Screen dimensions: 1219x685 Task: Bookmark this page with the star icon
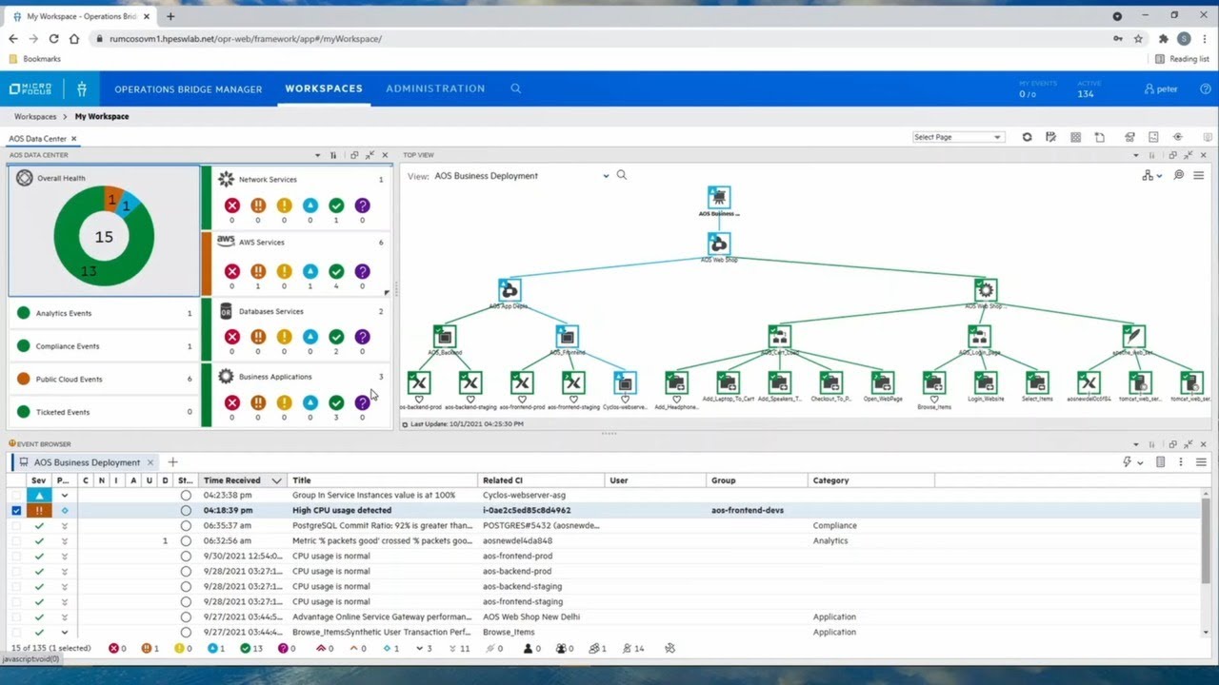pos(1138,39)
